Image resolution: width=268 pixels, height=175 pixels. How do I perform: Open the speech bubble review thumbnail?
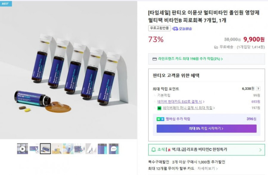(114, 149)
